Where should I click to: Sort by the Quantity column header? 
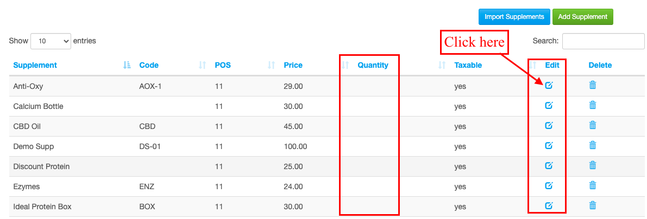click(x=373, y=65)
